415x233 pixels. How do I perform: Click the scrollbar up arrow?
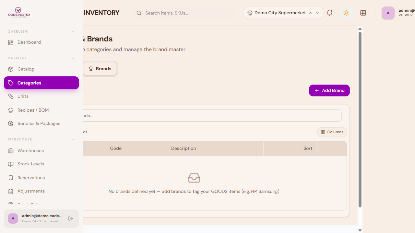[x=360, y=29]
